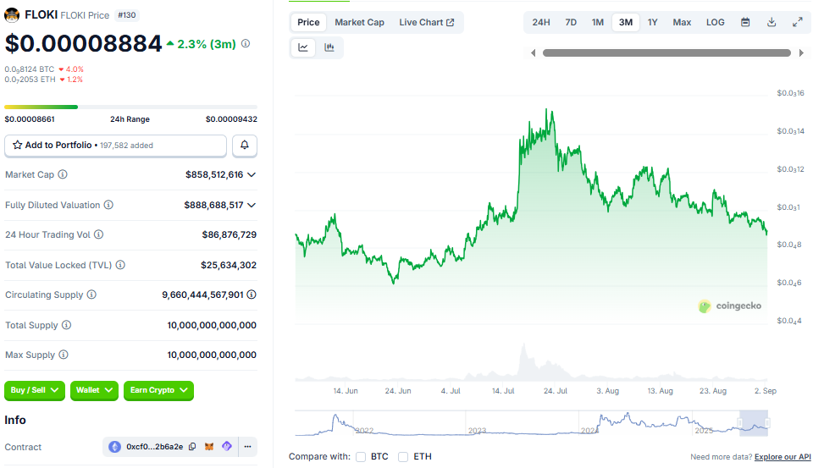Select 3M time range
Screen dimensions: 813x468
[x=626, y=22]
